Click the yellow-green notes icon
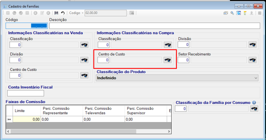Image resolution: width=266 pixels, height=140 pixels. 245,13
